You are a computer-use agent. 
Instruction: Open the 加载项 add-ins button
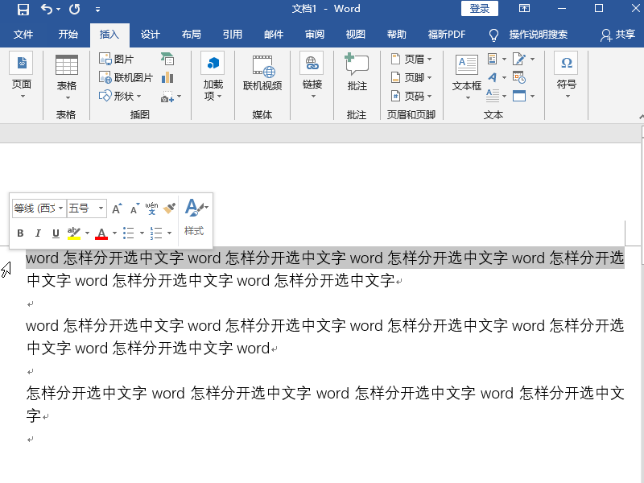pos(213,76)
